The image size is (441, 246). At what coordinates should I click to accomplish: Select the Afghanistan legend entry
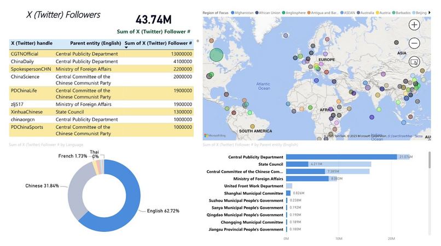click(242, 13)
